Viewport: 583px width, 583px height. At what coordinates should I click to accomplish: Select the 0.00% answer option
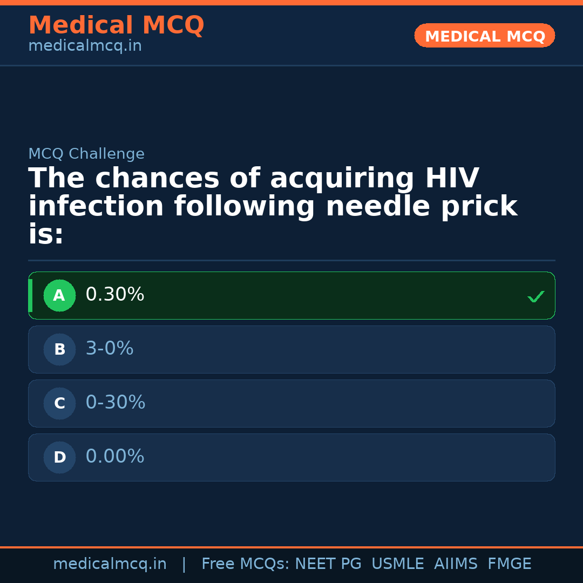(x=291, y=457)
